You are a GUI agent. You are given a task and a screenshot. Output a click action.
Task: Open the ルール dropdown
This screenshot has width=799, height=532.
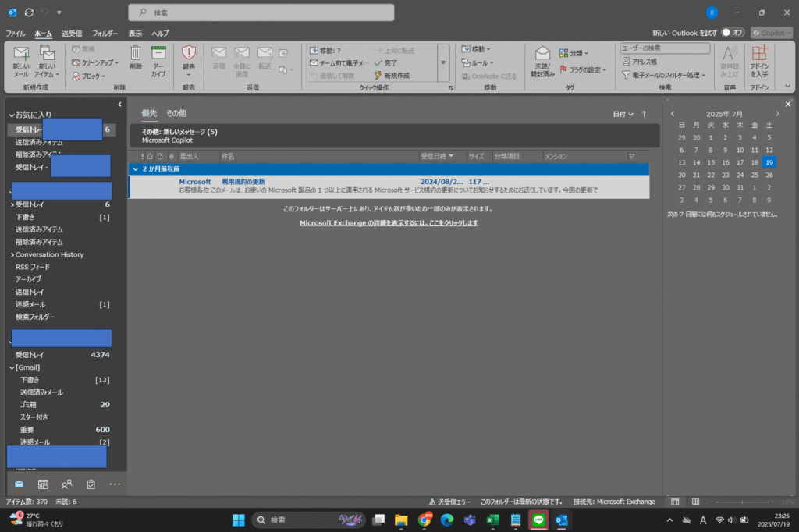478,62
